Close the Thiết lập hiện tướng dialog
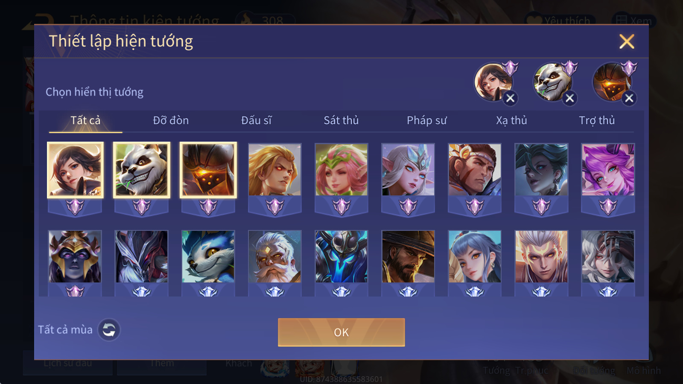This screenshot has width=683, height=384. pos(627,41)
